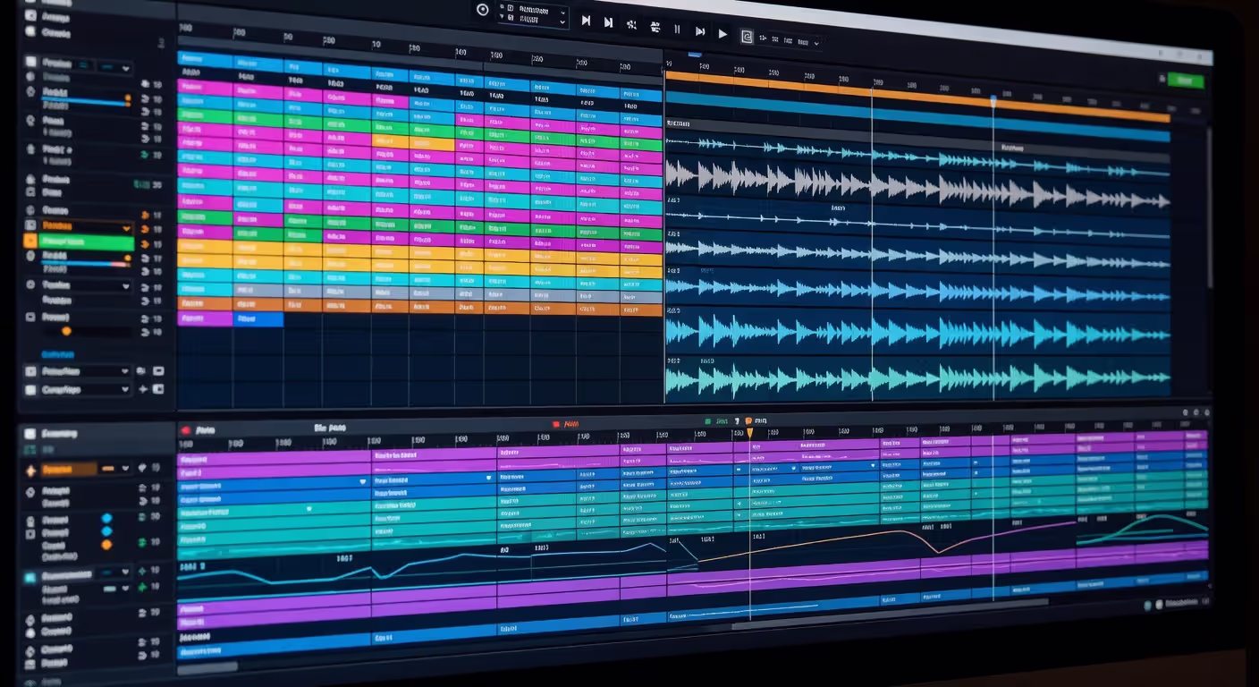Click the green button at the window's top right

point(1186,80)
